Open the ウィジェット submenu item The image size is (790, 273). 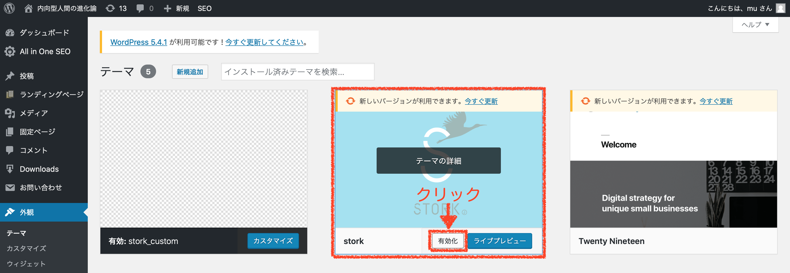point(26,263)
